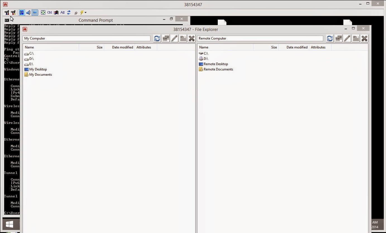
Task: Open the remote Windows Start button
Action: click(x=9, y=224)
